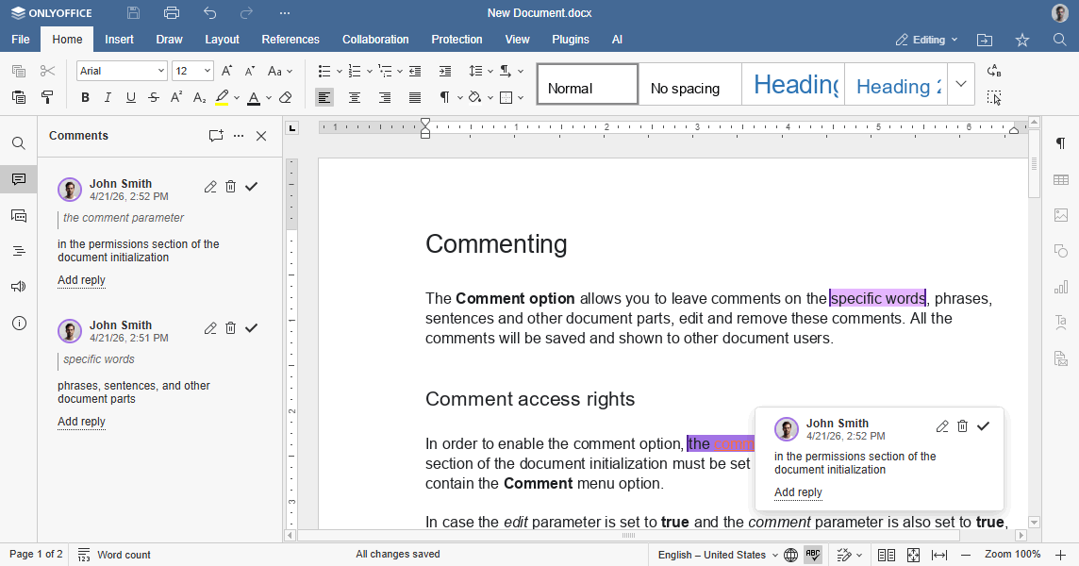Apply the yellow highlight color
This screenshot has height=566, width=1079.
tap(222, 97)
